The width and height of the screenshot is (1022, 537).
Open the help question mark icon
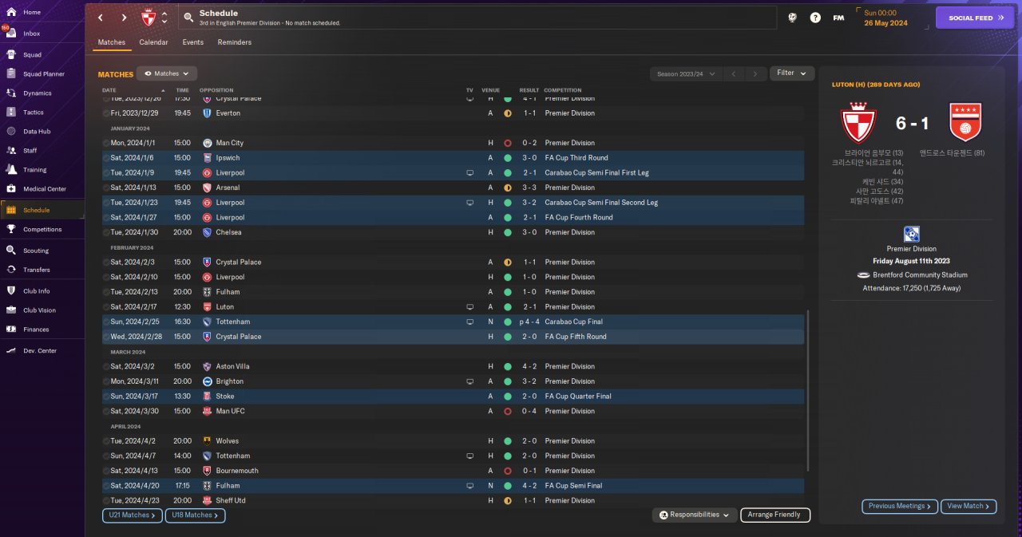pyautogui.click(x=815, y=18)
